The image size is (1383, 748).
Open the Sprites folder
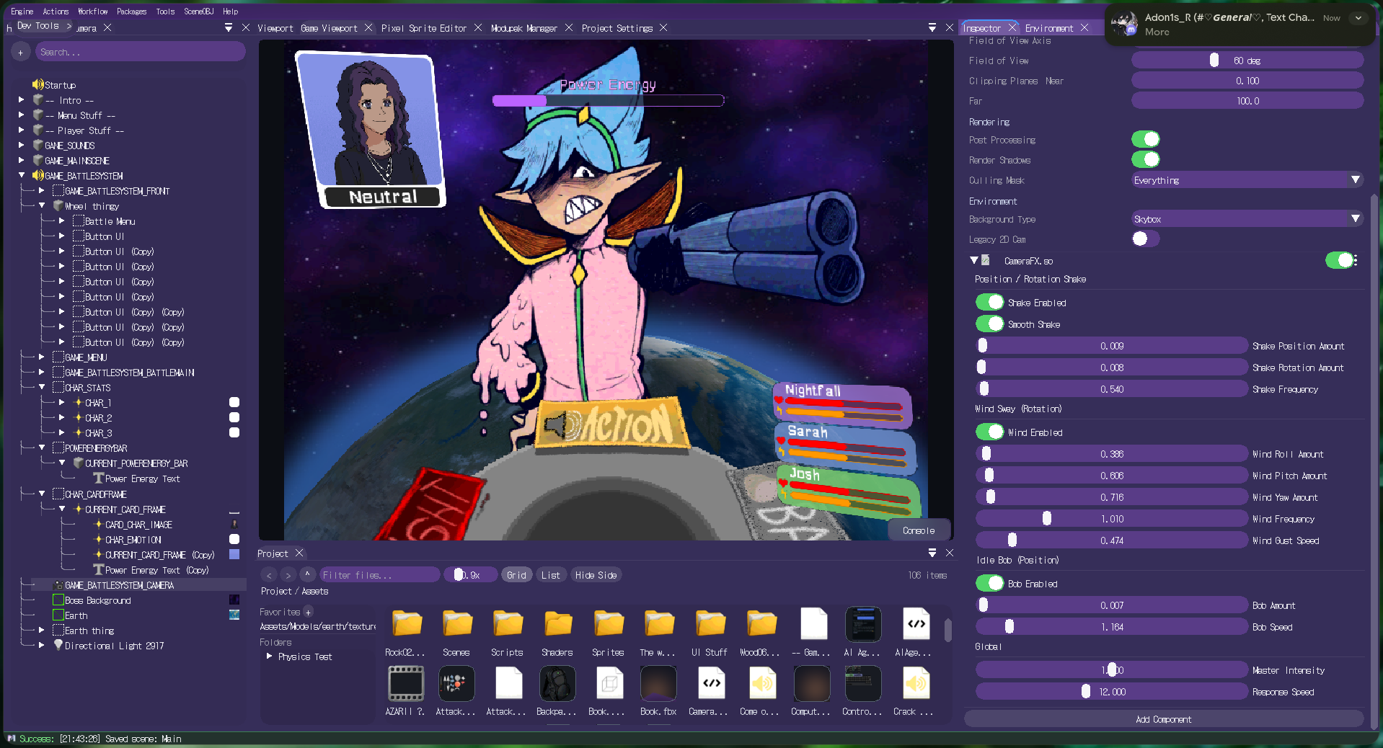(x=609, y=633)
